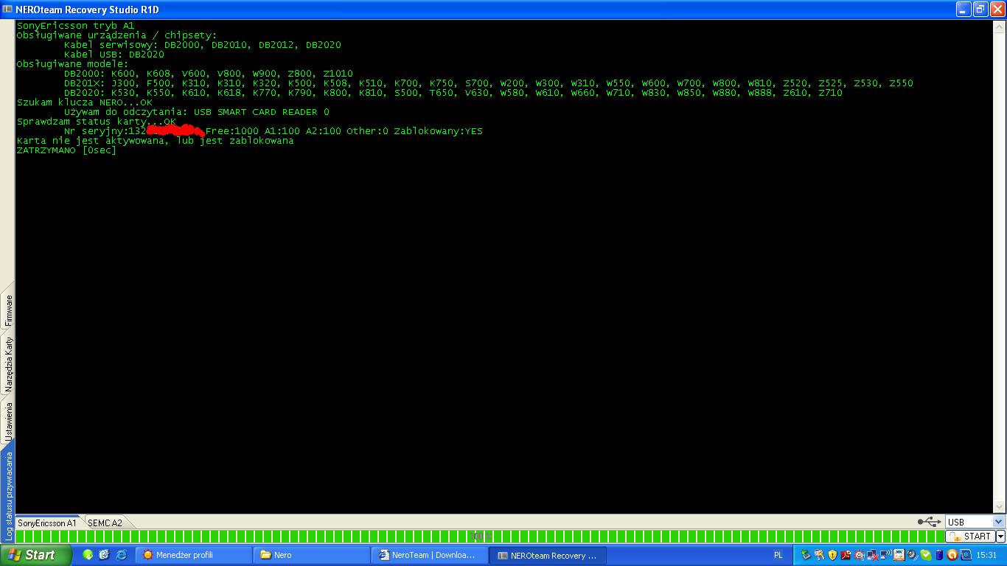Click the START button with padlock
This screenshot has height=566, width=1007.
coord(970,537)
